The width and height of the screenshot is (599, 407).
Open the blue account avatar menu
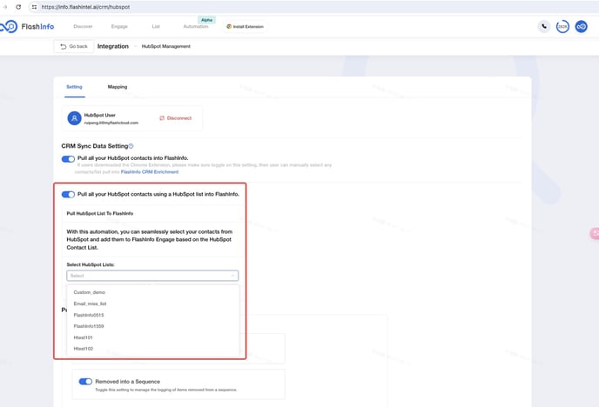(x=581, y=26)
